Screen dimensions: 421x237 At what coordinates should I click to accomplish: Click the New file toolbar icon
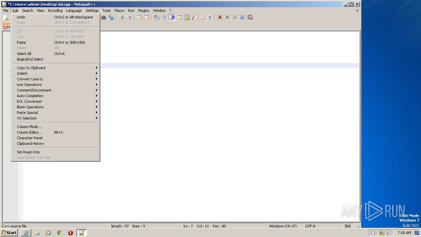click(x=6, y=17)
